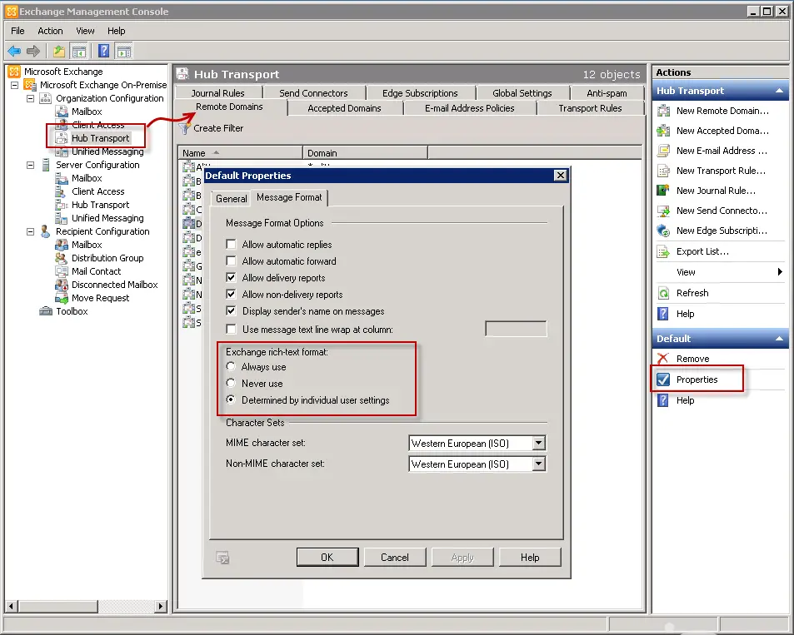The image size is (794, 635).
Task: Click the red Remove action icon
Action: point(663,359)
